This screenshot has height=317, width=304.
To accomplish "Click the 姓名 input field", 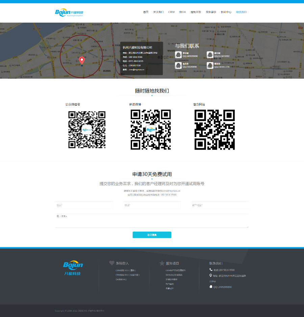I will pyautogui.click(x=84, y=205).
